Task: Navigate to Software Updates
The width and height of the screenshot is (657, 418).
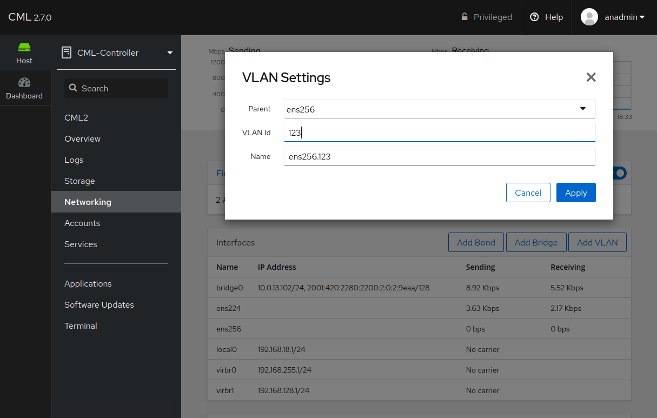Action: 99,304
